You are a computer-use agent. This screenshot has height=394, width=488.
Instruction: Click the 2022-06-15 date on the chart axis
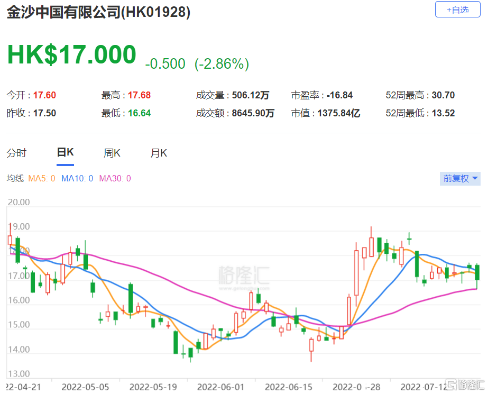[289, 387]
